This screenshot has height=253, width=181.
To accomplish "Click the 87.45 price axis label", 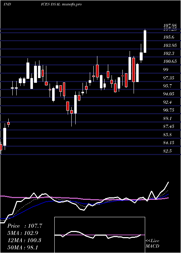I will (x=169, y=126).
